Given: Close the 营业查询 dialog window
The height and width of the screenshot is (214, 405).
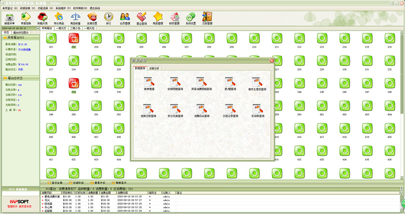Looking at the screenshot, I should (x=272, y=61).
